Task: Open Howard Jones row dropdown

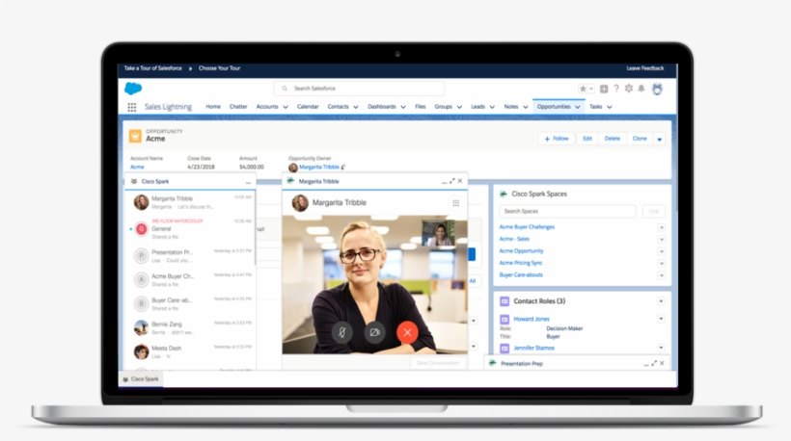Action: pyautogui.click(x=661, y=319)
